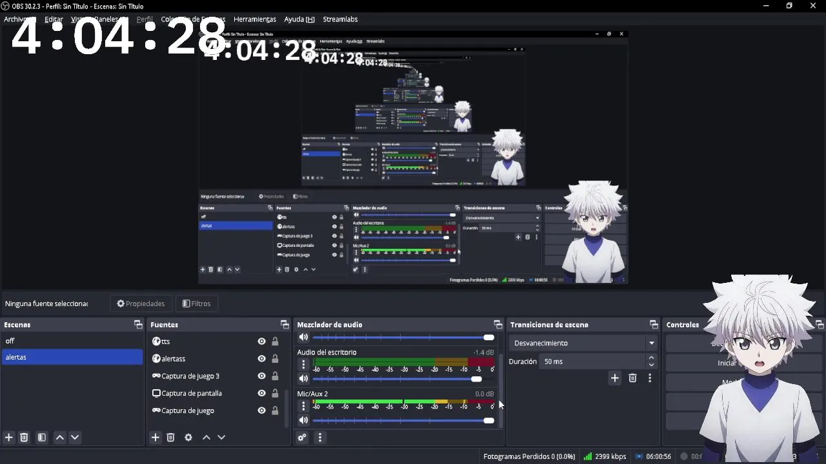826x464 pixels.
Task: Click the Filtros button
Action: [x=197, y=304]
